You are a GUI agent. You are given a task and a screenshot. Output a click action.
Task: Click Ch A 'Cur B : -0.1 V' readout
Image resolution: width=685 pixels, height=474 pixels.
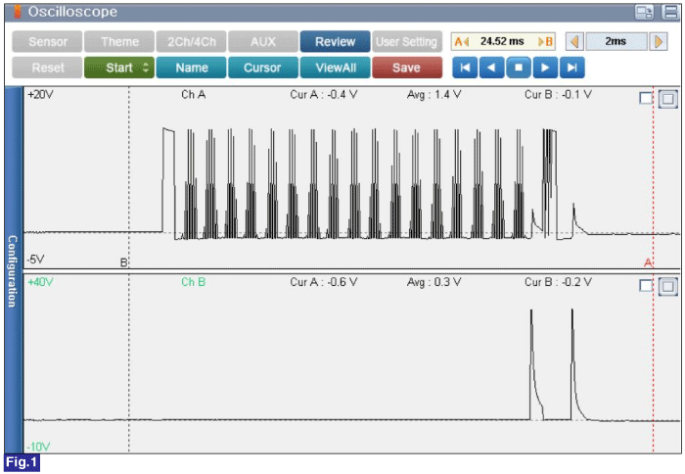(559, 95)
